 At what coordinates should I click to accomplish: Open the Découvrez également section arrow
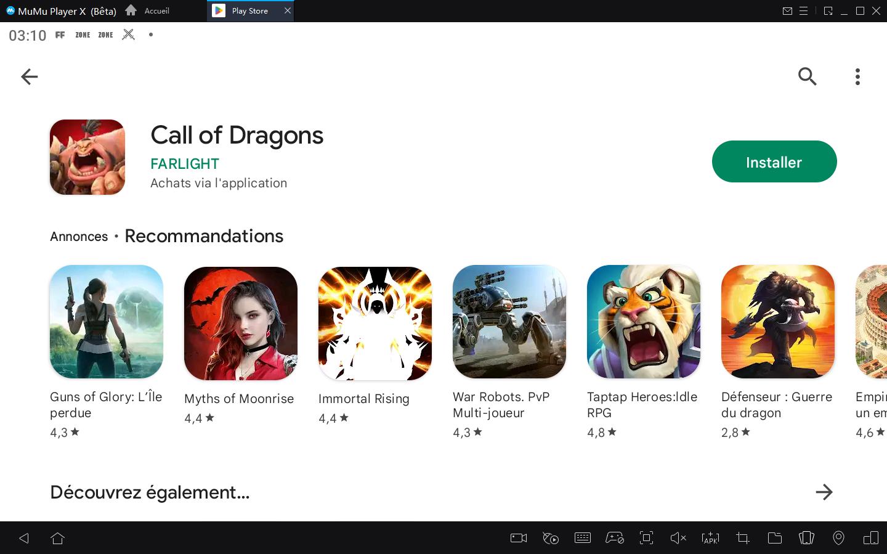click(824, 492)
